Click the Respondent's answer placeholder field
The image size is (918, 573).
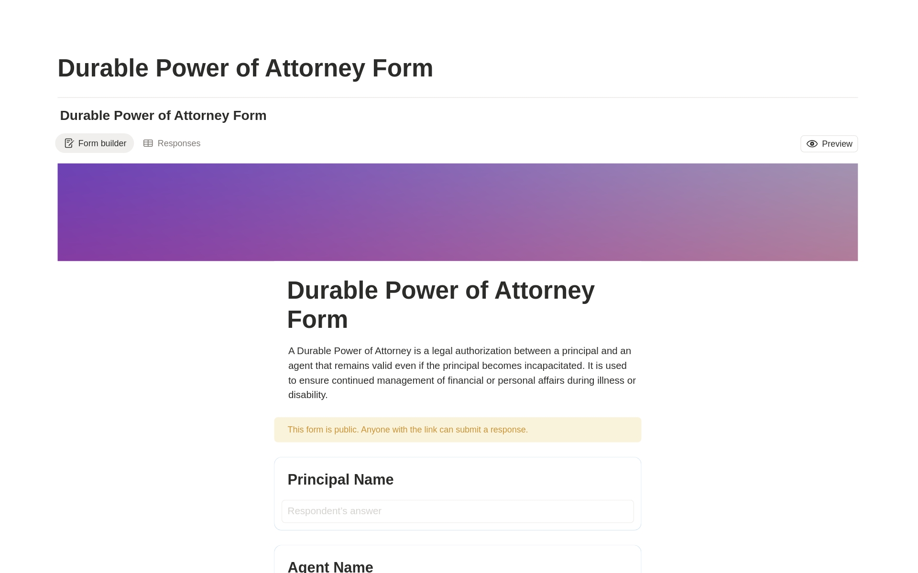pyautogui.click(x=457, y=511)
